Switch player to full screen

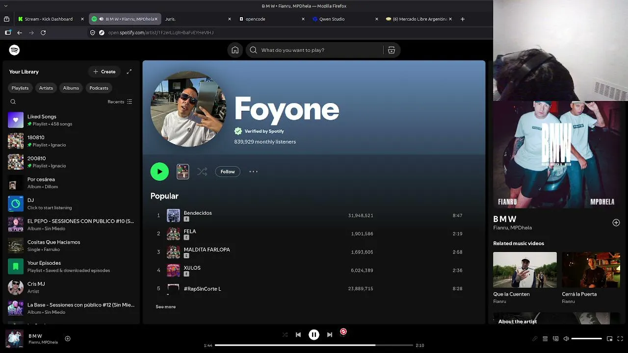[x=620, y=339]
